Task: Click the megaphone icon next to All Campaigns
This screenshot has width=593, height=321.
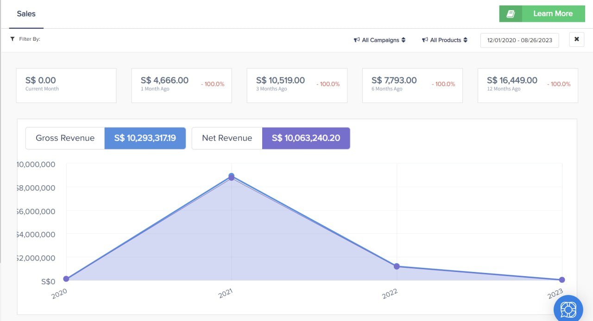Action: (x=357, y=40)
